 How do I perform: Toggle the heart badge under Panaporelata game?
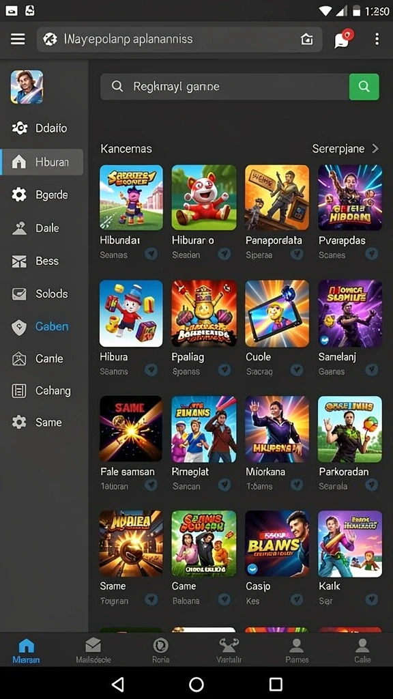pyautogui.click(x=297, y=254)
